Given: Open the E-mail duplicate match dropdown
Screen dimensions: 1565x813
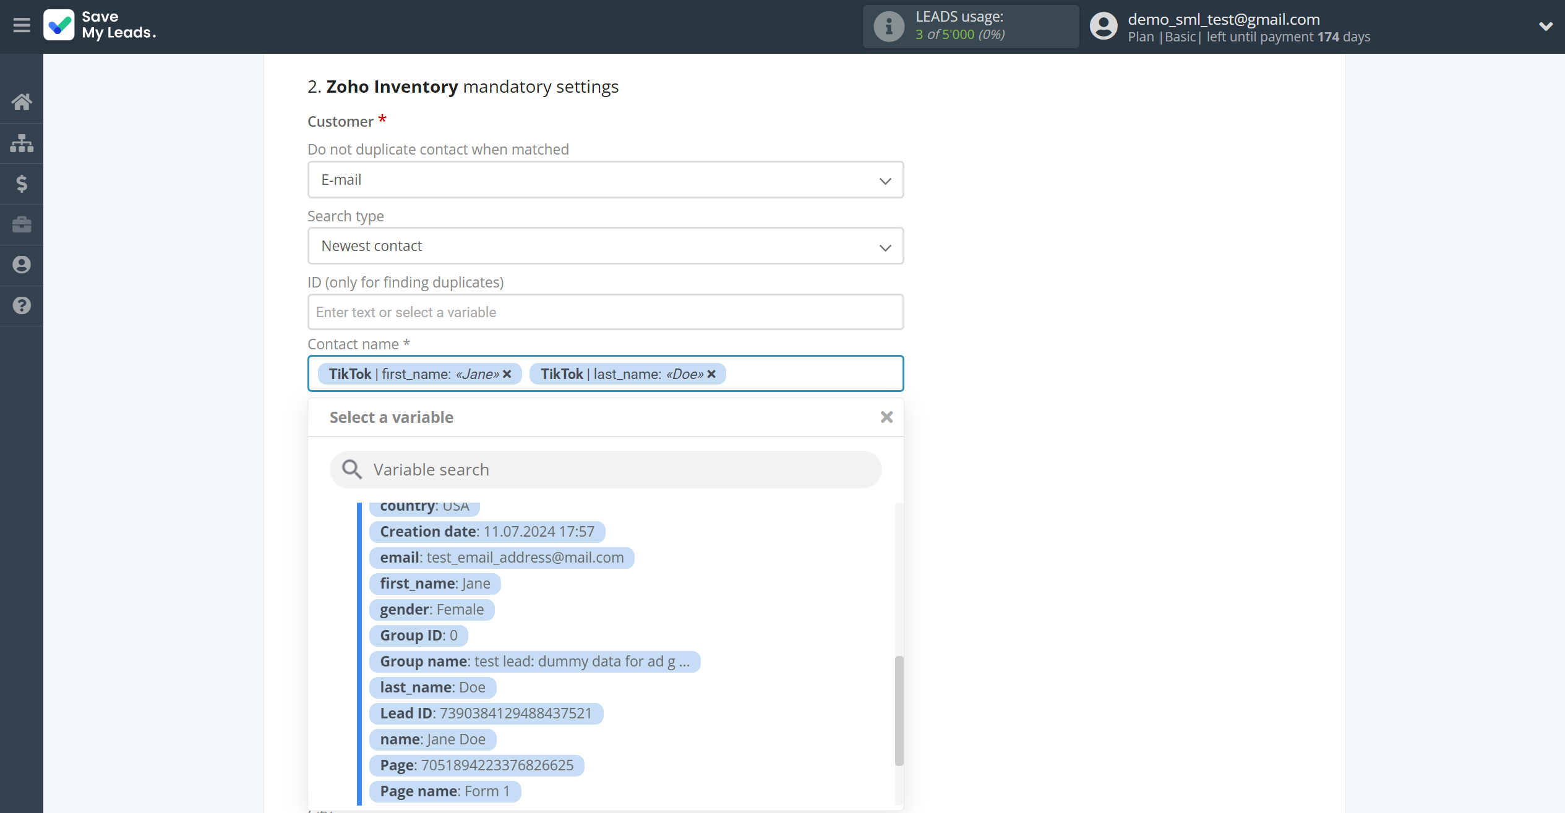Looking at the screenshot, I should click(x=606, y=180).
